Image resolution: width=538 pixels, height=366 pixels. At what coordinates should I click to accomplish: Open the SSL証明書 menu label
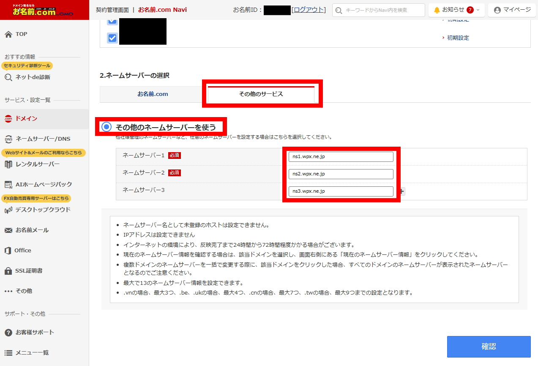(x=29, y=271)
